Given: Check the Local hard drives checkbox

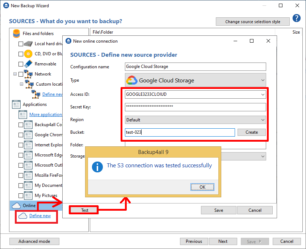Looking at the screenshot, I should tap(21, 44).
